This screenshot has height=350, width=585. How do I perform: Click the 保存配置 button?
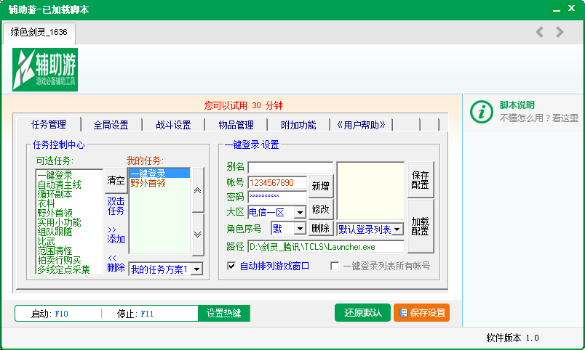point(420,179)
